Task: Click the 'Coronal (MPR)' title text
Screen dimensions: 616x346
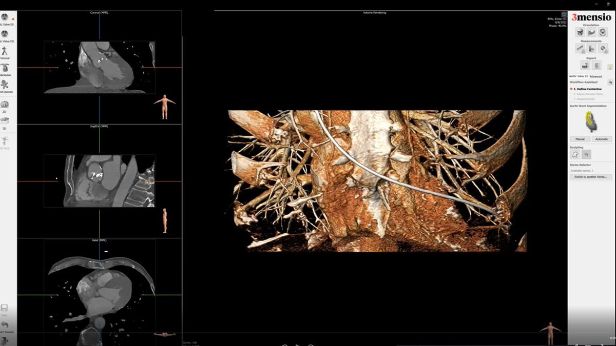Action: [x=99, y=12]
